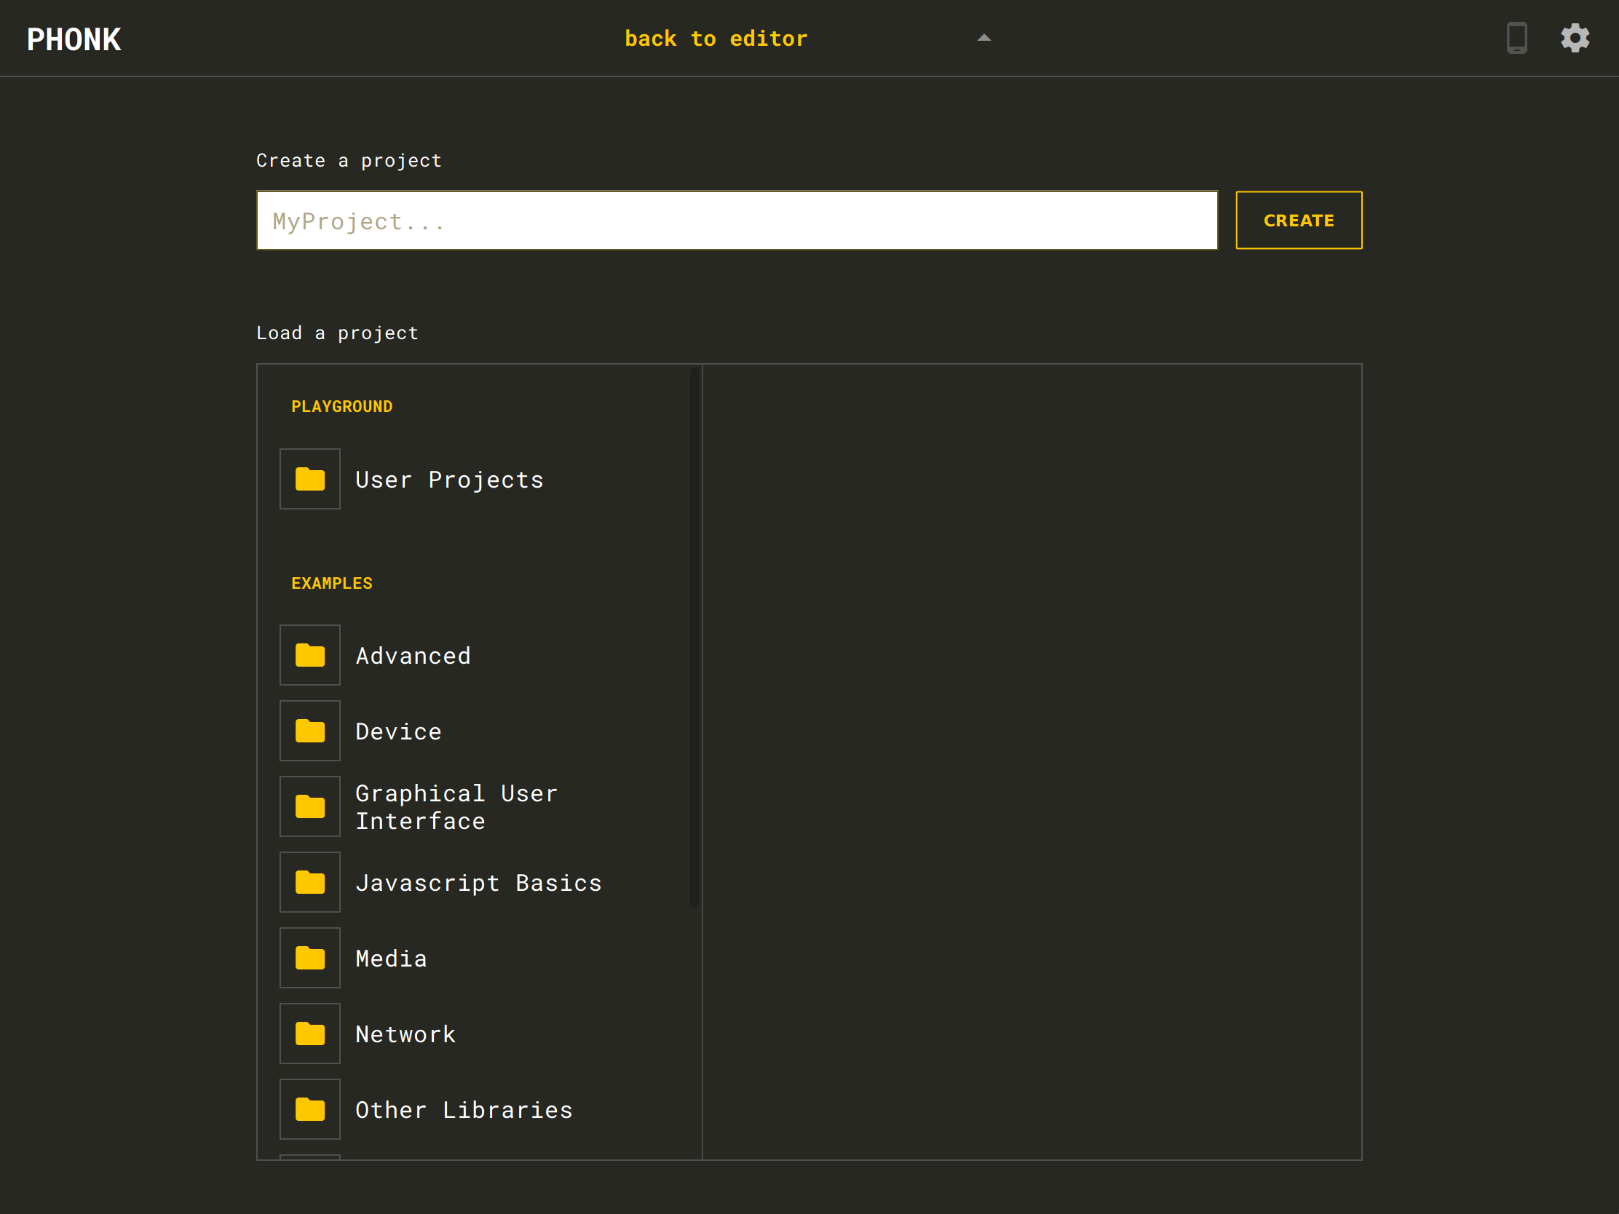Select the Other Libraries label
The width and height of the screenshot is (1619, 1214).
463,1110
